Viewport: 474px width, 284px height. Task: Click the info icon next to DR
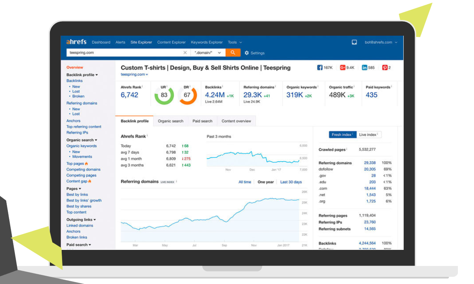191,86
